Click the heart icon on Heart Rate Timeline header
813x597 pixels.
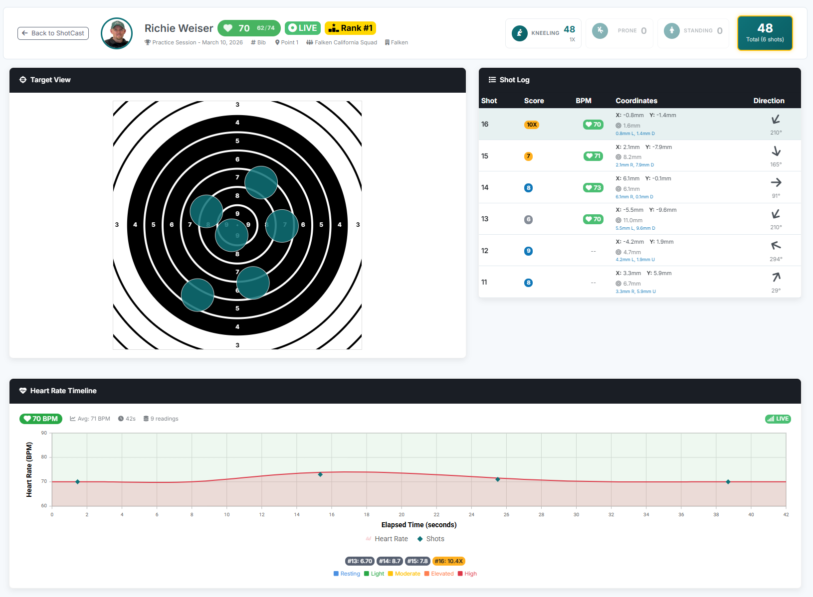(x=23, y=391)
